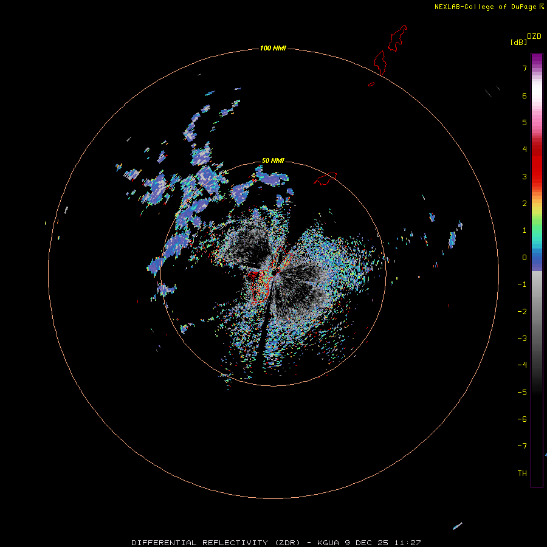Click the 3 value on colorbar scale

(525, 176)
